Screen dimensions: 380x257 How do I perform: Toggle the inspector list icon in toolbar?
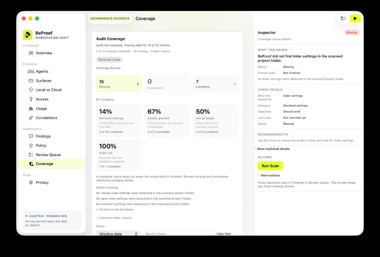tap(343, 19)
